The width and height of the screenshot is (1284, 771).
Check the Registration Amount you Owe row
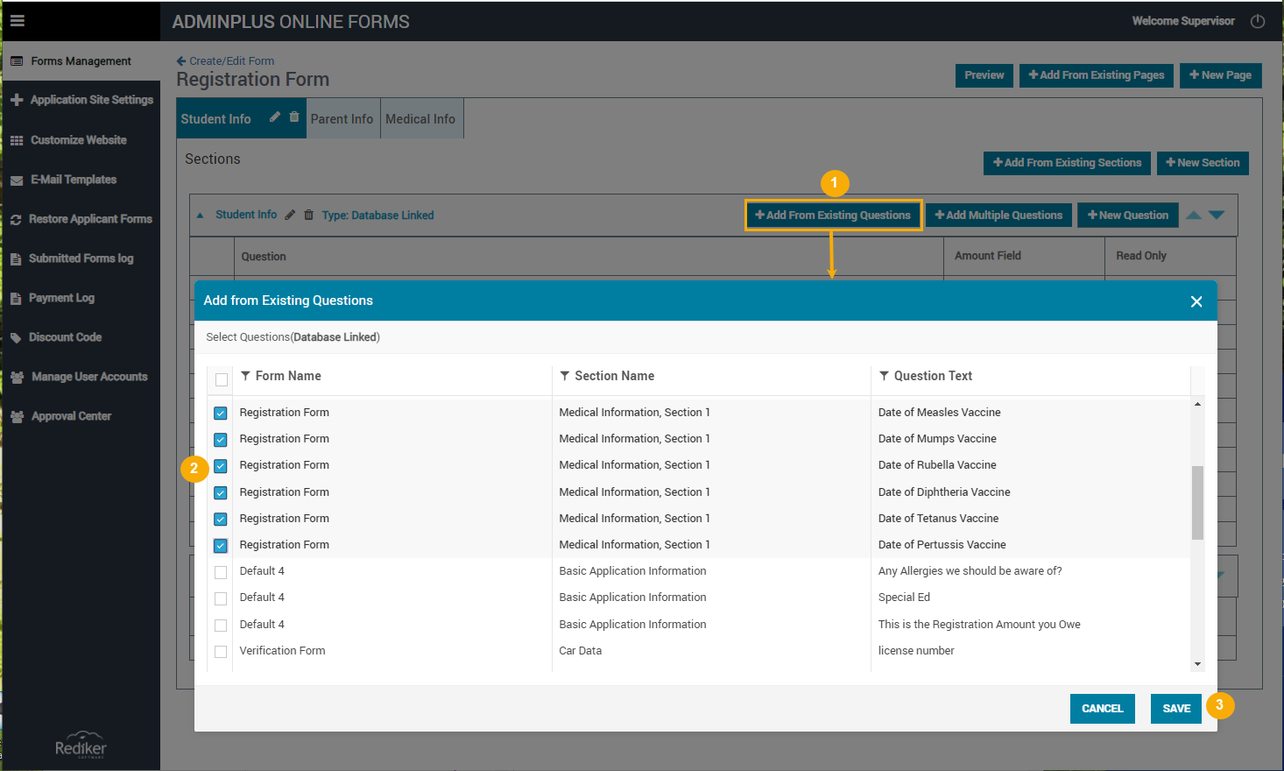221,626
